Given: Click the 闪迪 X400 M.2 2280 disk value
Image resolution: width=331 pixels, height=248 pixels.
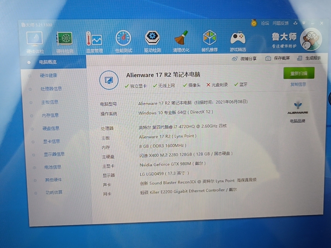Looking at the screenshot, I should point(186,154).
